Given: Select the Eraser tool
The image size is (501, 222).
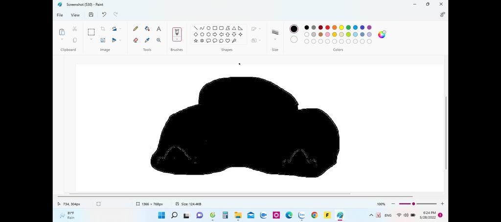Looking at the screenshot, I should (x=136, y=40).
